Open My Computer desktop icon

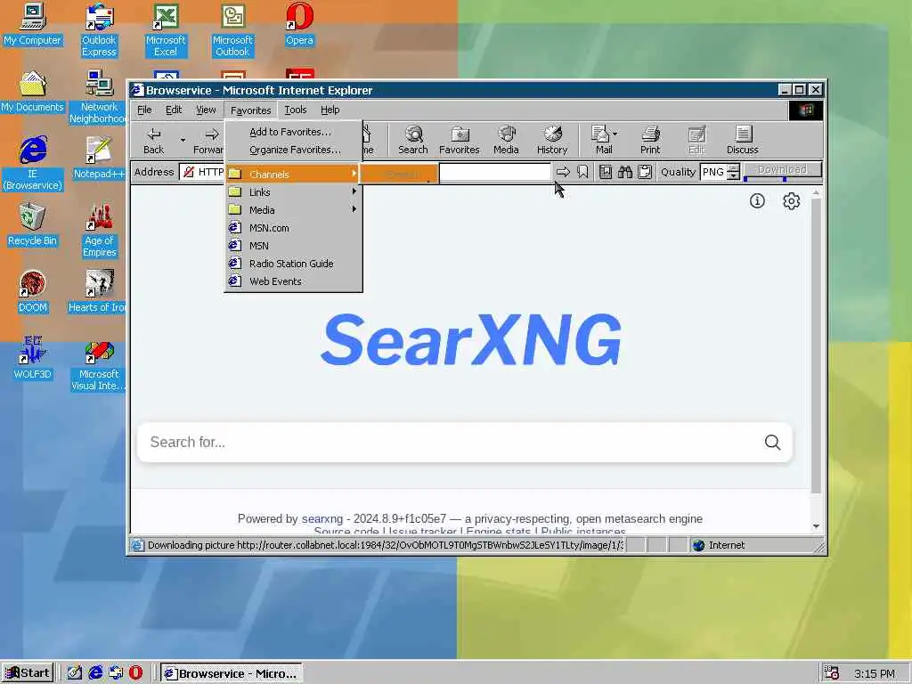[x=33, y=24]
